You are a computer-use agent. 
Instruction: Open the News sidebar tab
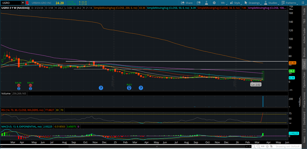pyautogui.click(x=304, y=139)
